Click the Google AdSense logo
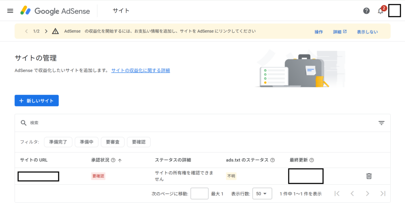Image resolution: width=405 pixels, height=206 pixels. coord(55,11)
